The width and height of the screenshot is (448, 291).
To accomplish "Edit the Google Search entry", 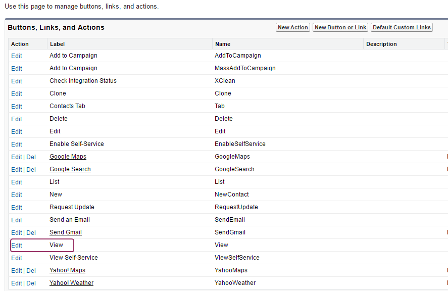I will [17, 170].
